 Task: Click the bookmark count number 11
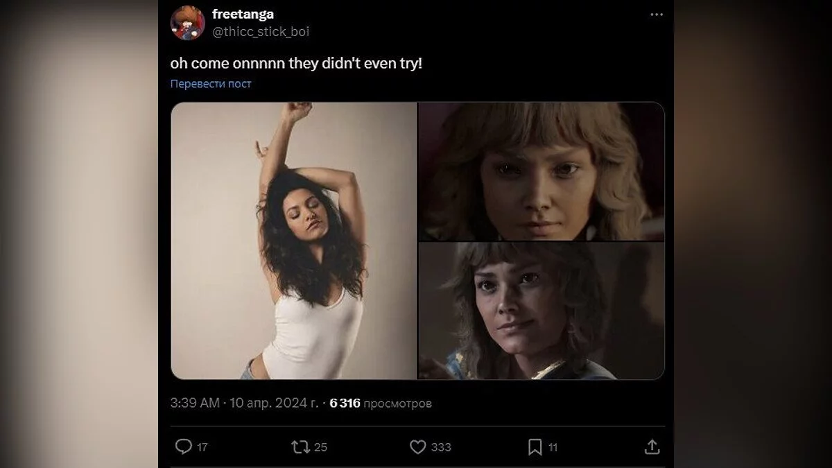(x=553, y=448)
